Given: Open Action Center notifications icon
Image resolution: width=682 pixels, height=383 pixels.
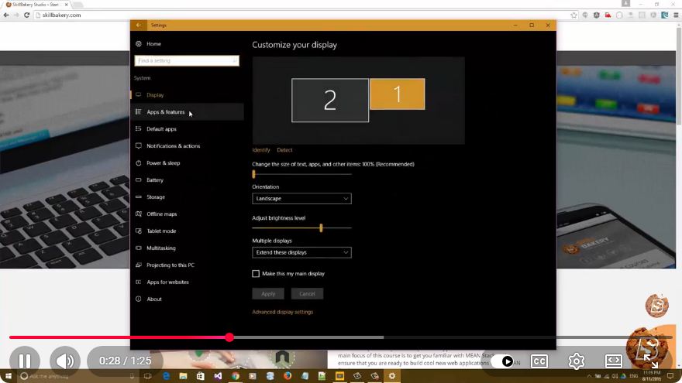Looking at the screenshot, I should click(670, 376).
